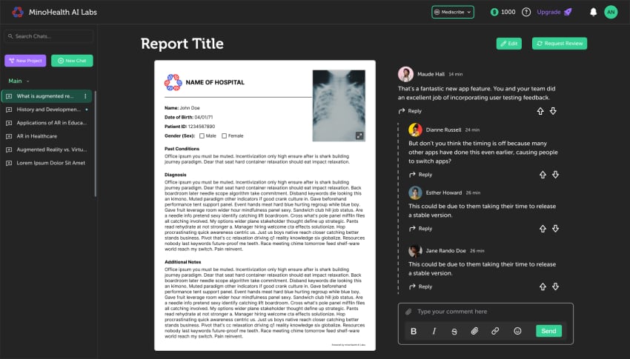Click the chest X-ray thumbnail
This screenshot has width=630, height=359.
pyautogui.click(x=339, y=106)
